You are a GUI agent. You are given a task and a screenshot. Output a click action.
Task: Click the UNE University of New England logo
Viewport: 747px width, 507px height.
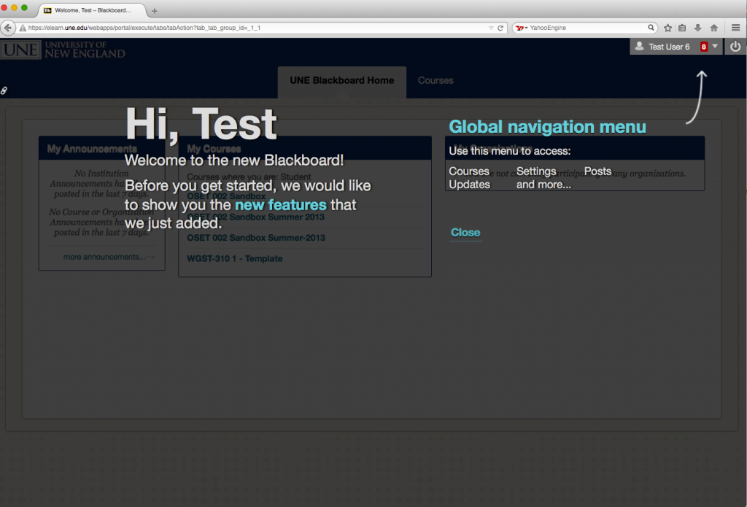(x=63, y=50)
